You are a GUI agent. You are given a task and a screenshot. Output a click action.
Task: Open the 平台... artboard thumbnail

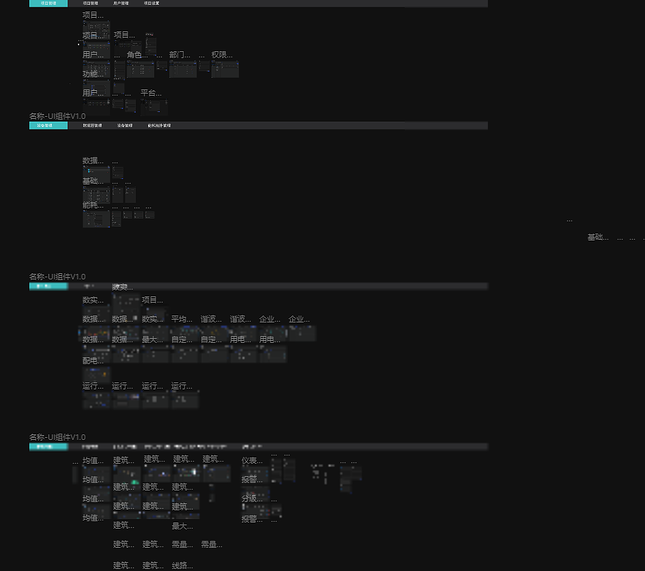[154, 107]
